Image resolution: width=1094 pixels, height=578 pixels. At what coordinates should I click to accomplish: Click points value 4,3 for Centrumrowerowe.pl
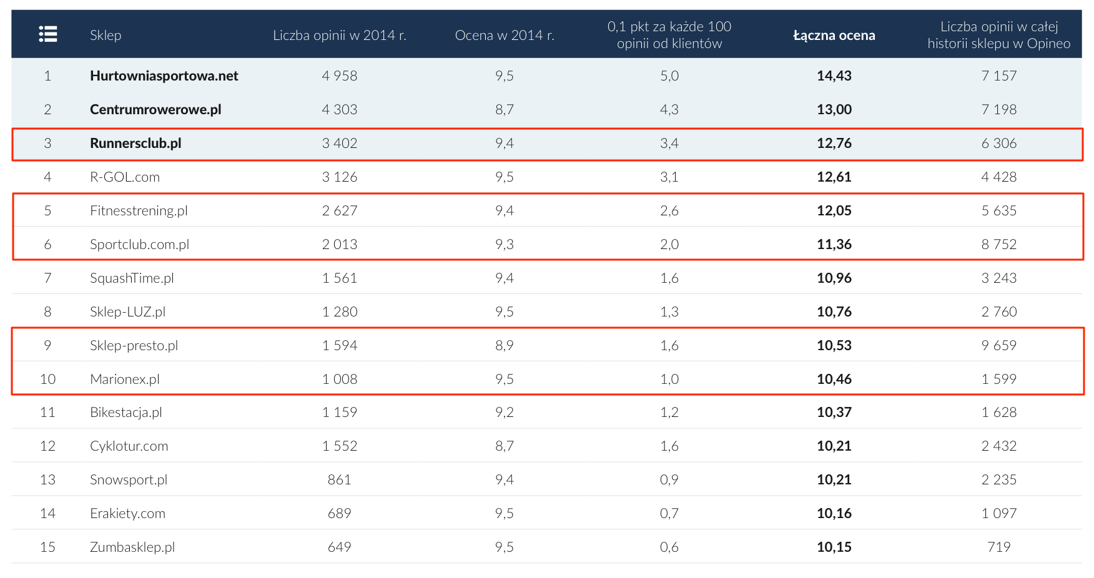(669, 109)
